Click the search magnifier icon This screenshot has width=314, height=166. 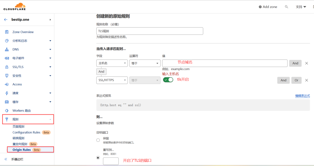point(286,7)
